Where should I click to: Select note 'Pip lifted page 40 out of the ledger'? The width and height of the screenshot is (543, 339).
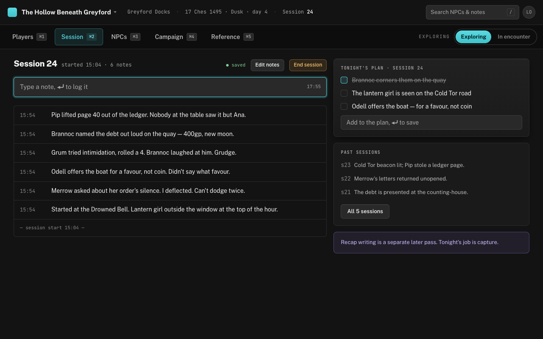tap(170, 115)
